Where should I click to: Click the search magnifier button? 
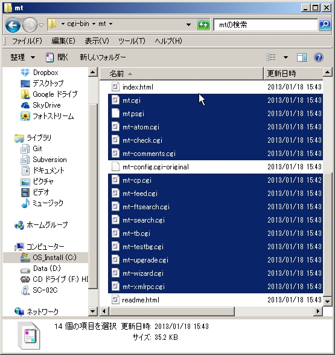tap(325, 24)
